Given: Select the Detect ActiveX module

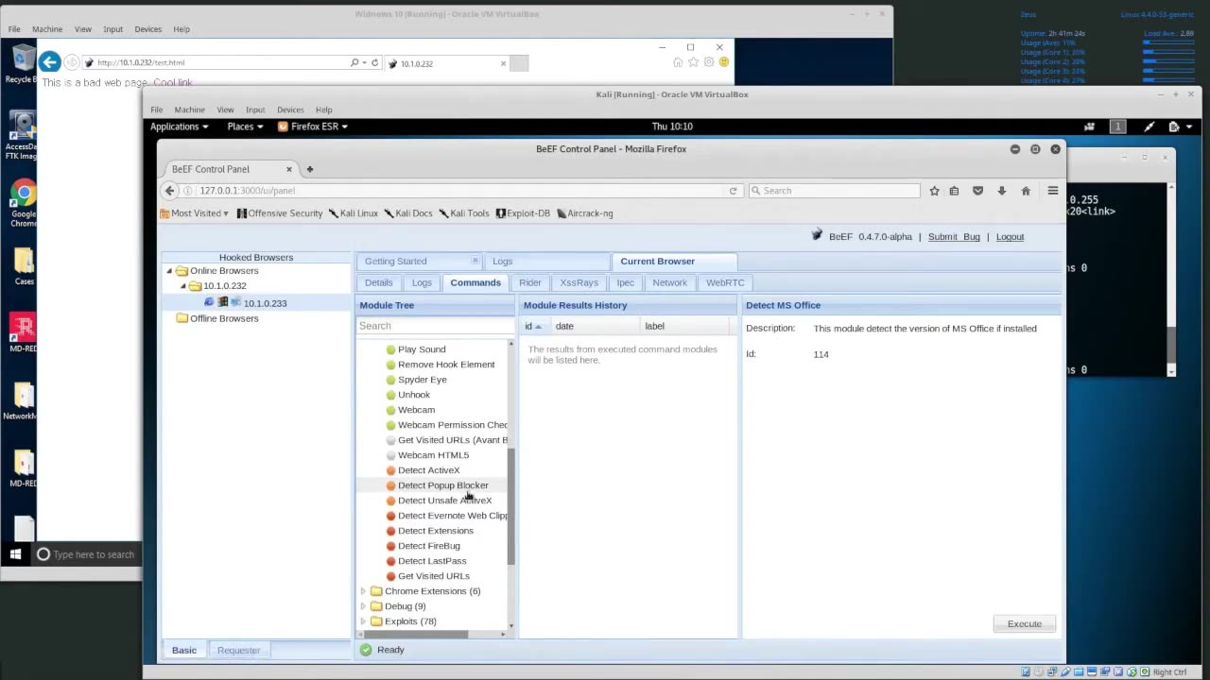Looking at the screenshot, I should [x=428, y=470].
